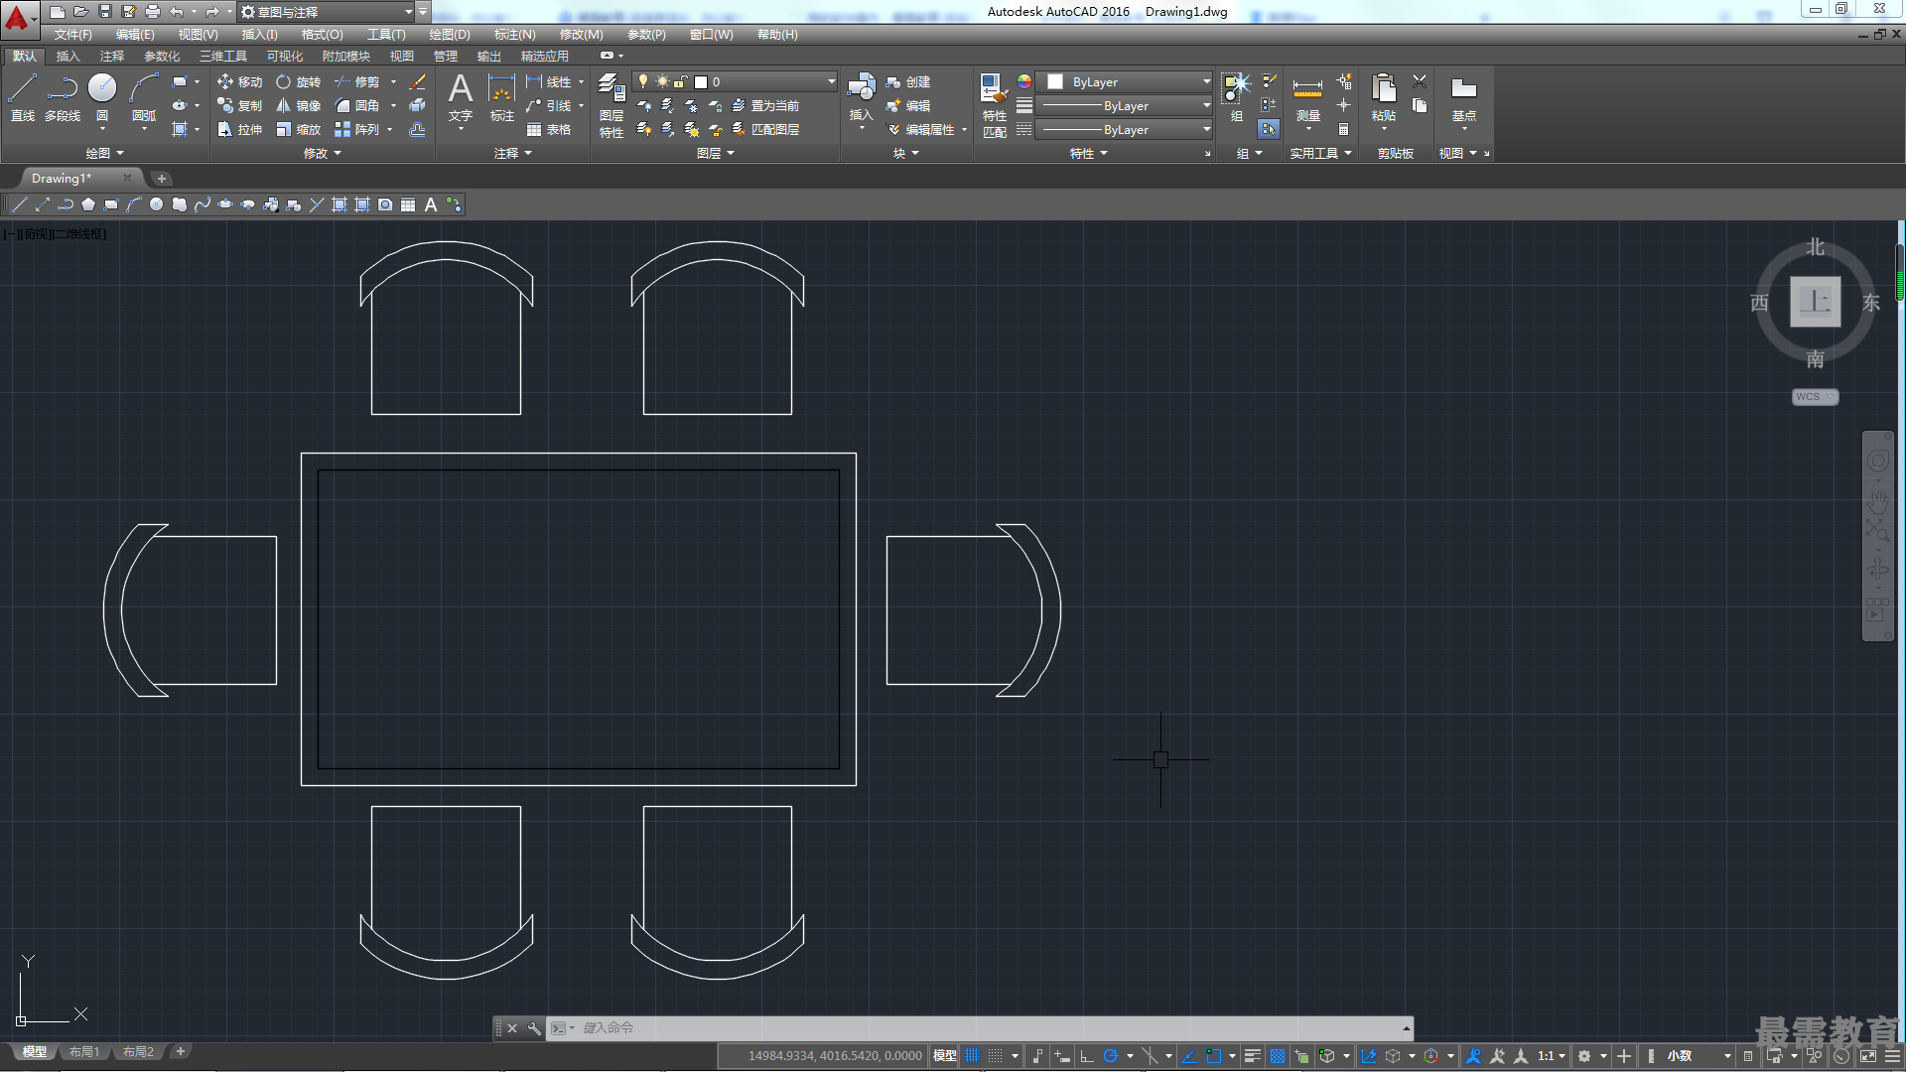
Task: Click the Text (文字) annotation tool
Action: pyautogui.click(x=461, y=97)
